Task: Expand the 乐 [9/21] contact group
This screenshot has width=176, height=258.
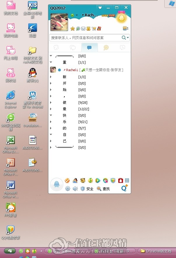Action: point(51,122)
